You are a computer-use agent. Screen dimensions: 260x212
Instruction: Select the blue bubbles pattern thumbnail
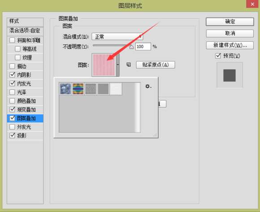[65, 89]
